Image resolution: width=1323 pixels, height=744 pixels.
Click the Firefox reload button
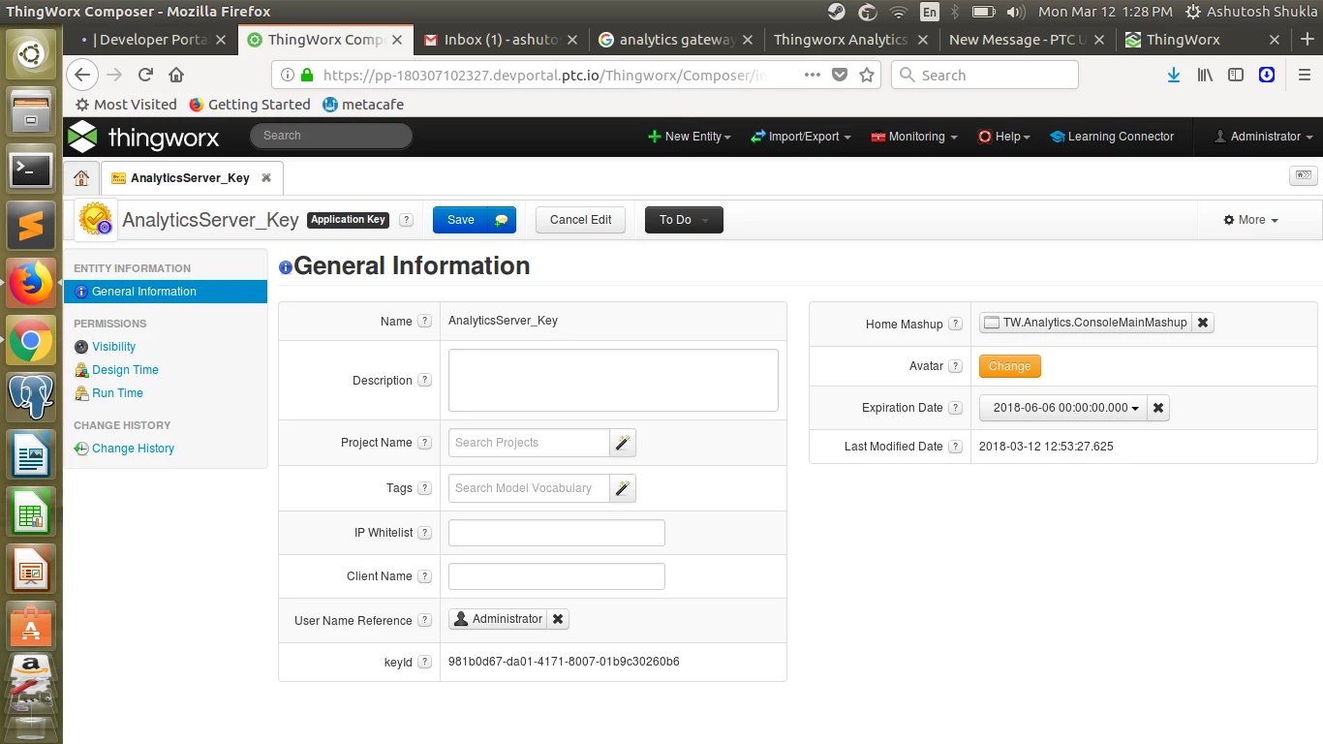[145, 75]
